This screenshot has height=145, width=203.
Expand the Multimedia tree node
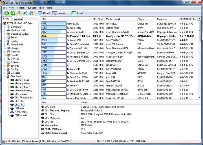[x=5, y=45]
